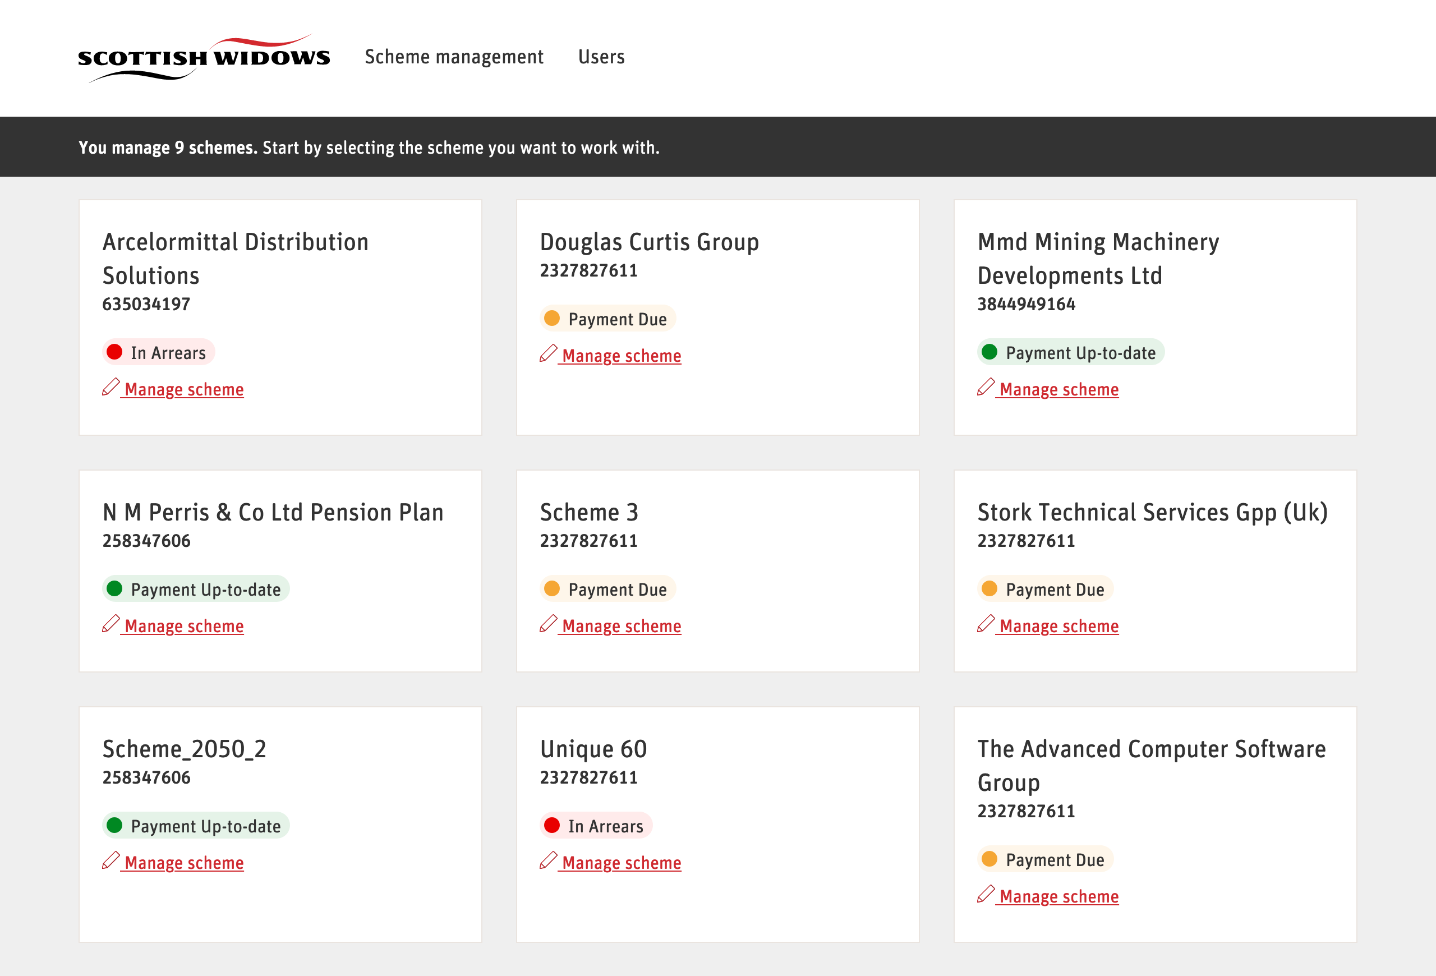The image size is (1436, 976).
Task: Select N M Perris & Co Ltd Pension Plan title
Action: (x=273, y=512)
